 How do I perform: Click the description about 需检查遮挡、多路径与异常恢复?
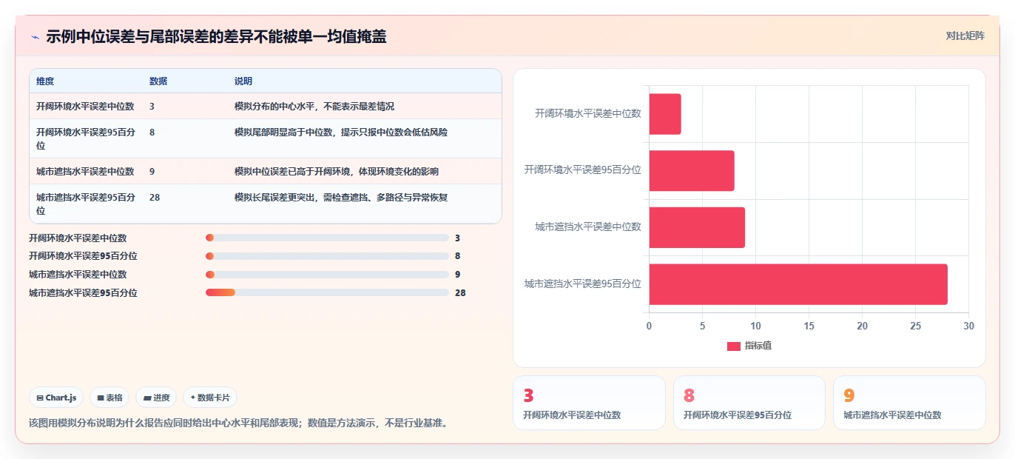(341, 198)
